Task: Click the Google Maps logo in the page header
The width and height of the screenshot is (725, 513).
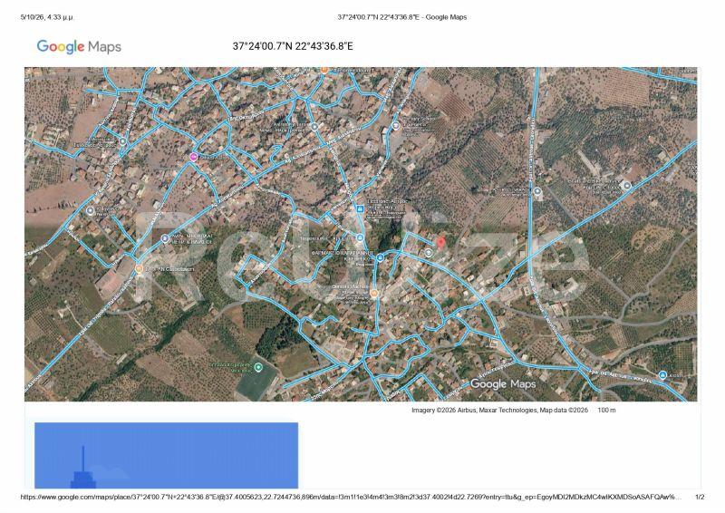Action: click(x=79, y=47)
